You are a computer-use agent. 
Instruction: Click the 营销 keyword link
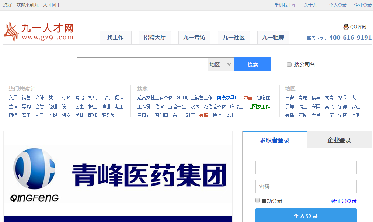pos(13,106)
